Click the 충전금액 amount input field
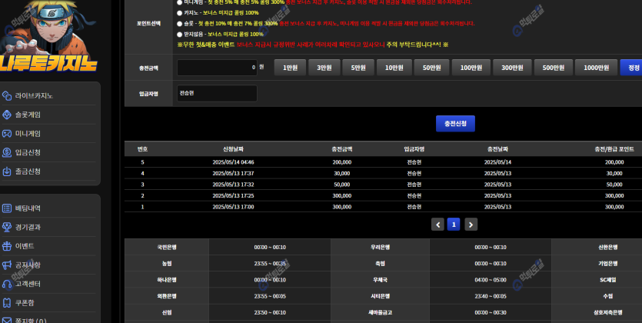Image resolution: width=642 pixels, height=323 pixels. click(x=217, y=68)
